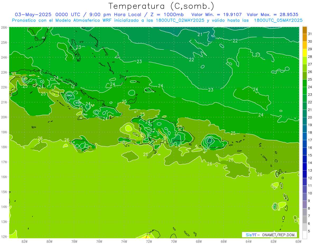Click the '26N' latitude axis label
Viewport: 317px width, 245px height.
pos(4,27)
